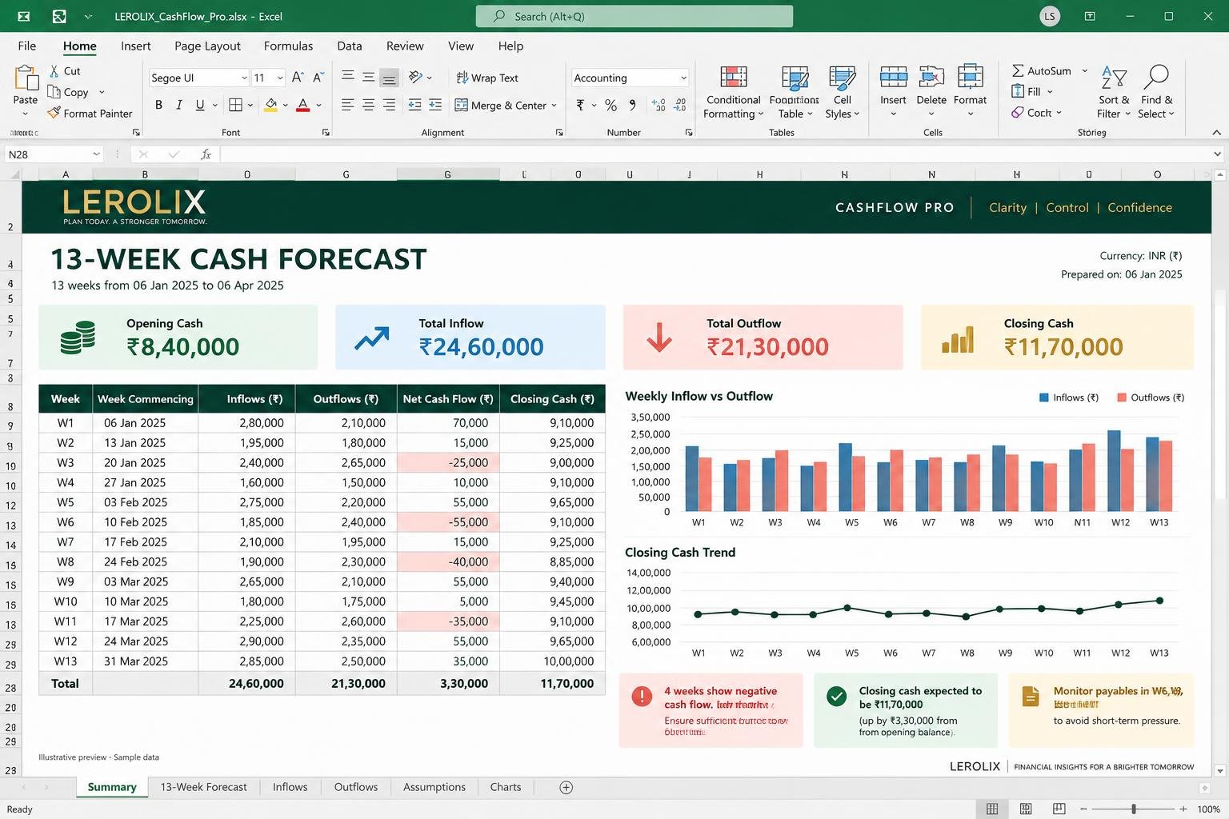
Task: Increase font size with large A icon
Action: coord(297,78)
